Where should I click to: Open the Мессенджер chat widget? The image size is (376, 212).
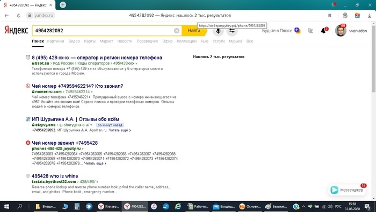347,190
